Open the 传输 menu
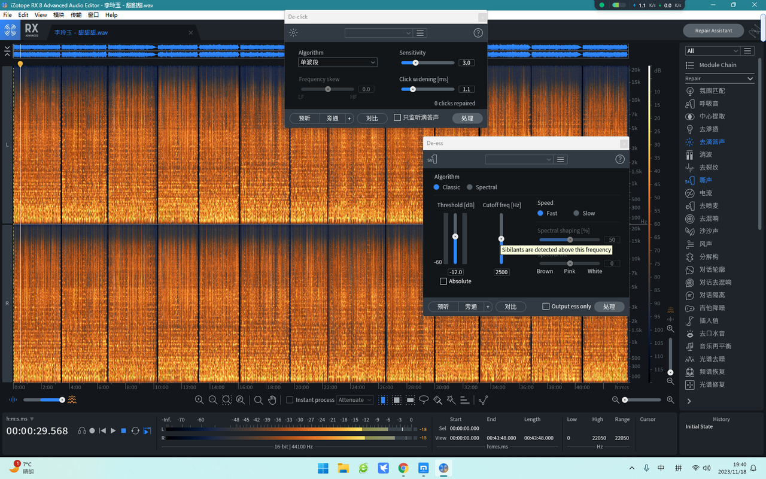This screenshot has height=479, width=766. pyautogui.click(x=76, y=14)
